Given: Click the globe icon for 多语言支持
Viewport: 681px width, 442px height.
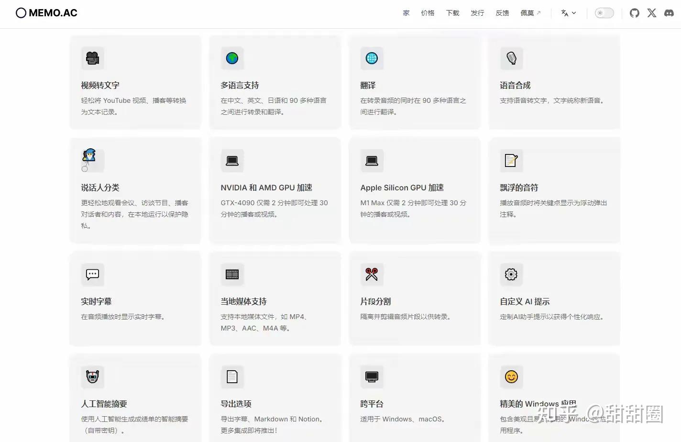Looking at the screenshot, I should [x=232, y=58].
